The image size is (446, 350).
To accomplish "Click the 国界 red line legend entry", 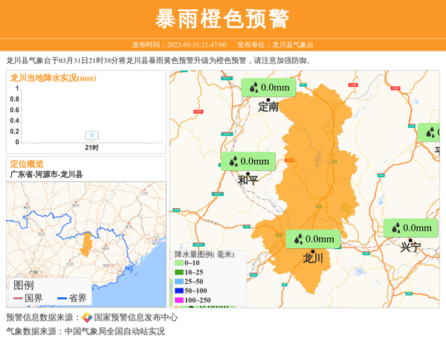I will click(x=28, y=298).
